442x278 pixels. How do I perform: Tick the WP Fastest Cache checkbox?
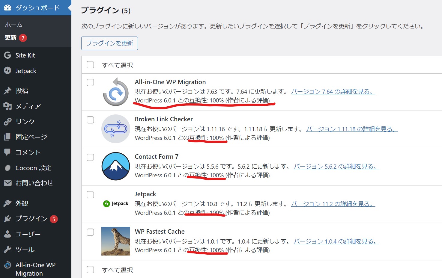tap(90, 232)
